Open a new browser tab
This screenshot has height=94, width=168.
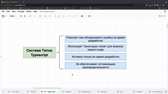pyautogui.click(x=23, y=2)
